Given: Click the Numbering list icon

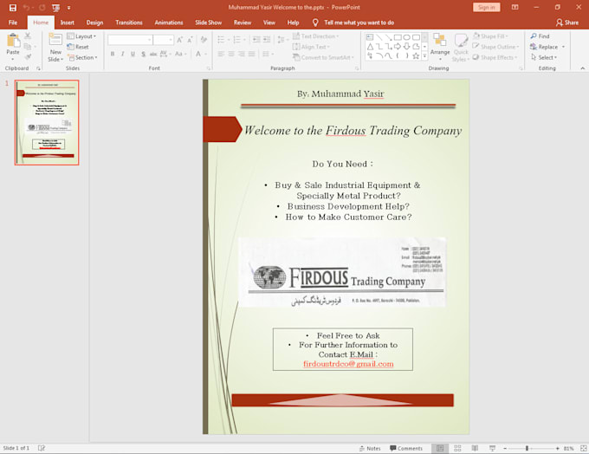Looking at the screenshot, I should (x=237, y=40).
